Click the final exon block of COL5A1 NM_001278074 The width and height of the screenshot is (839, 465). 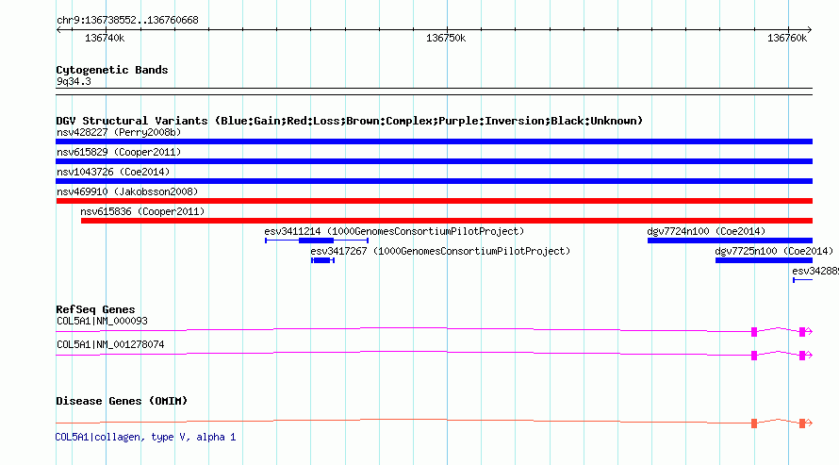pyautogui.click(x=802, y=356)
